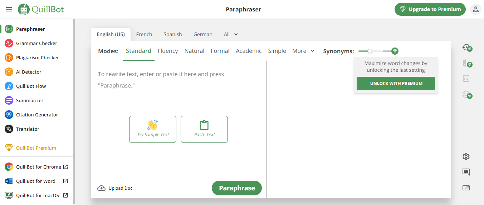Screen dimensions: 484x205
Task: Open the hamburger navigation menu
Action: point(9,10)
